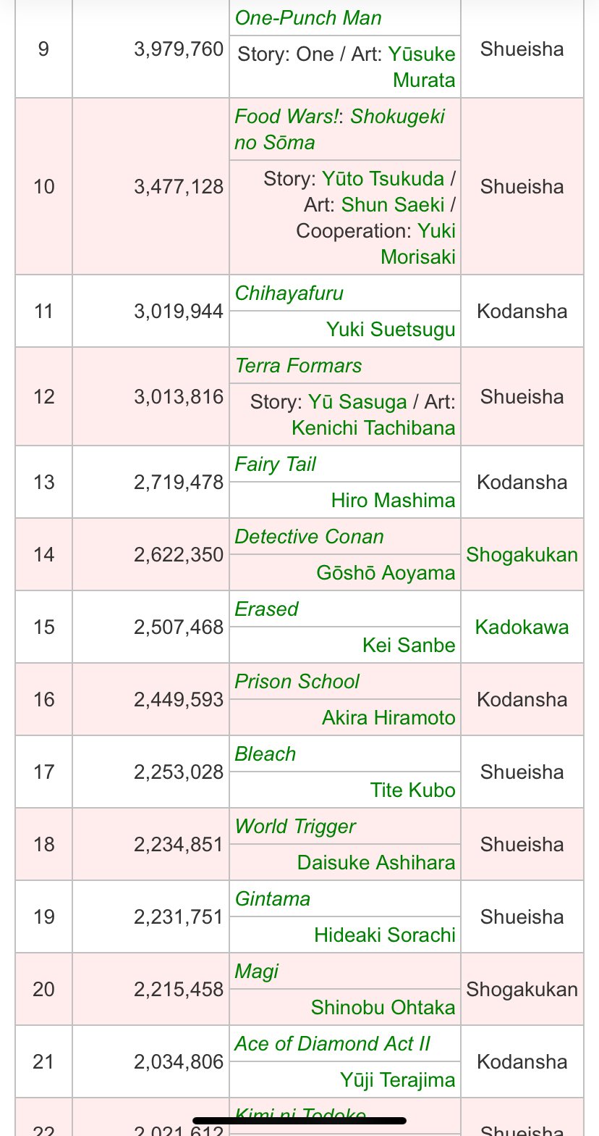Visit the green Shogakukan publisher link
599x1136 pixels.
point(522,555)
